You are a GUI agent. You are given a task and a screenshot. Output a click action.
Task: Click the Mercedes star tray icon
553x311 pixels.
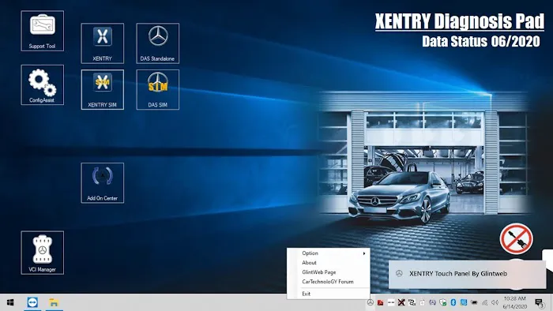pyautogui.click(x=371, y=302)
